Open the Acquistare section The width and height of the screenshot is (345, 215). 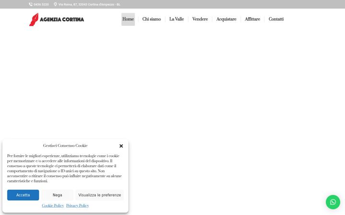[226, 19]
